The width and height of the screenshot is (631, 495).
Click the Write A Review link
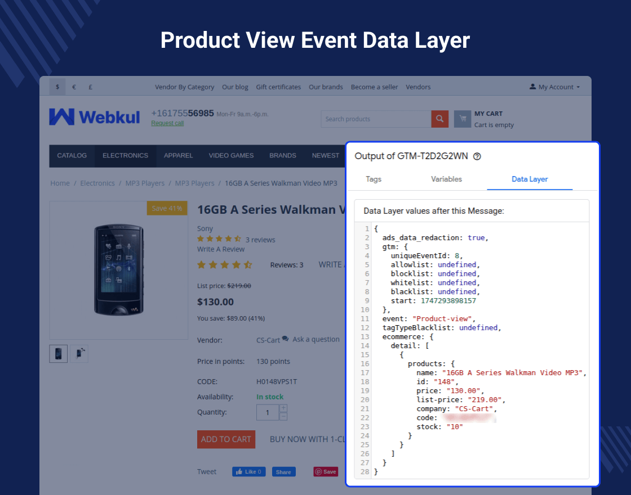point(221,249)
